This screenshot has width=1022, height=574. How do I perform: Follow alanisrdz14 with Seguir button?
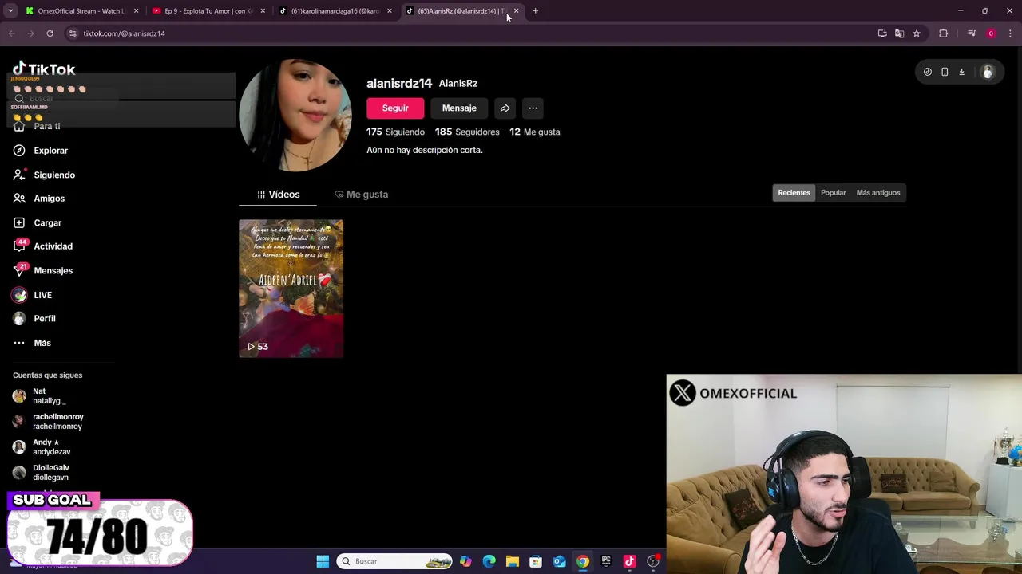pos(395,108)
